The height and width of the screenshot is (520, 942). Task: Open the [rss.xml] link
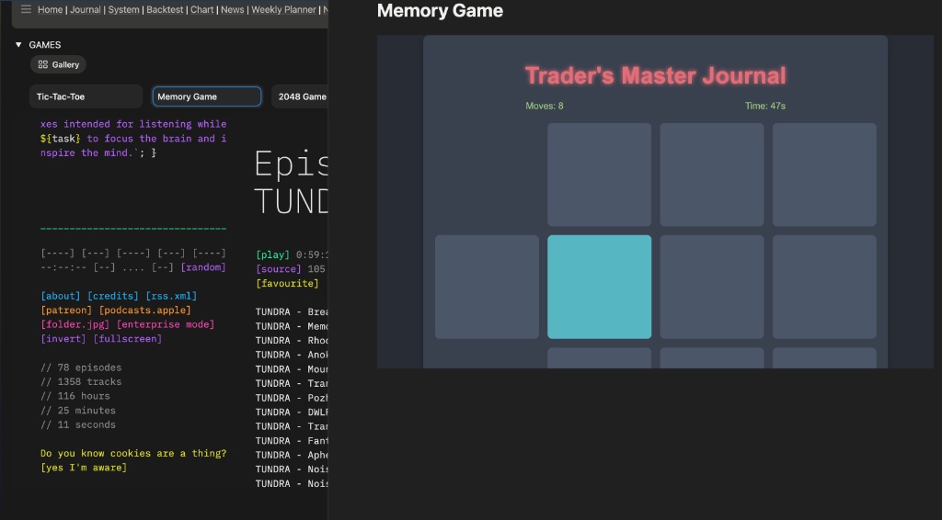tap(171, 296)
